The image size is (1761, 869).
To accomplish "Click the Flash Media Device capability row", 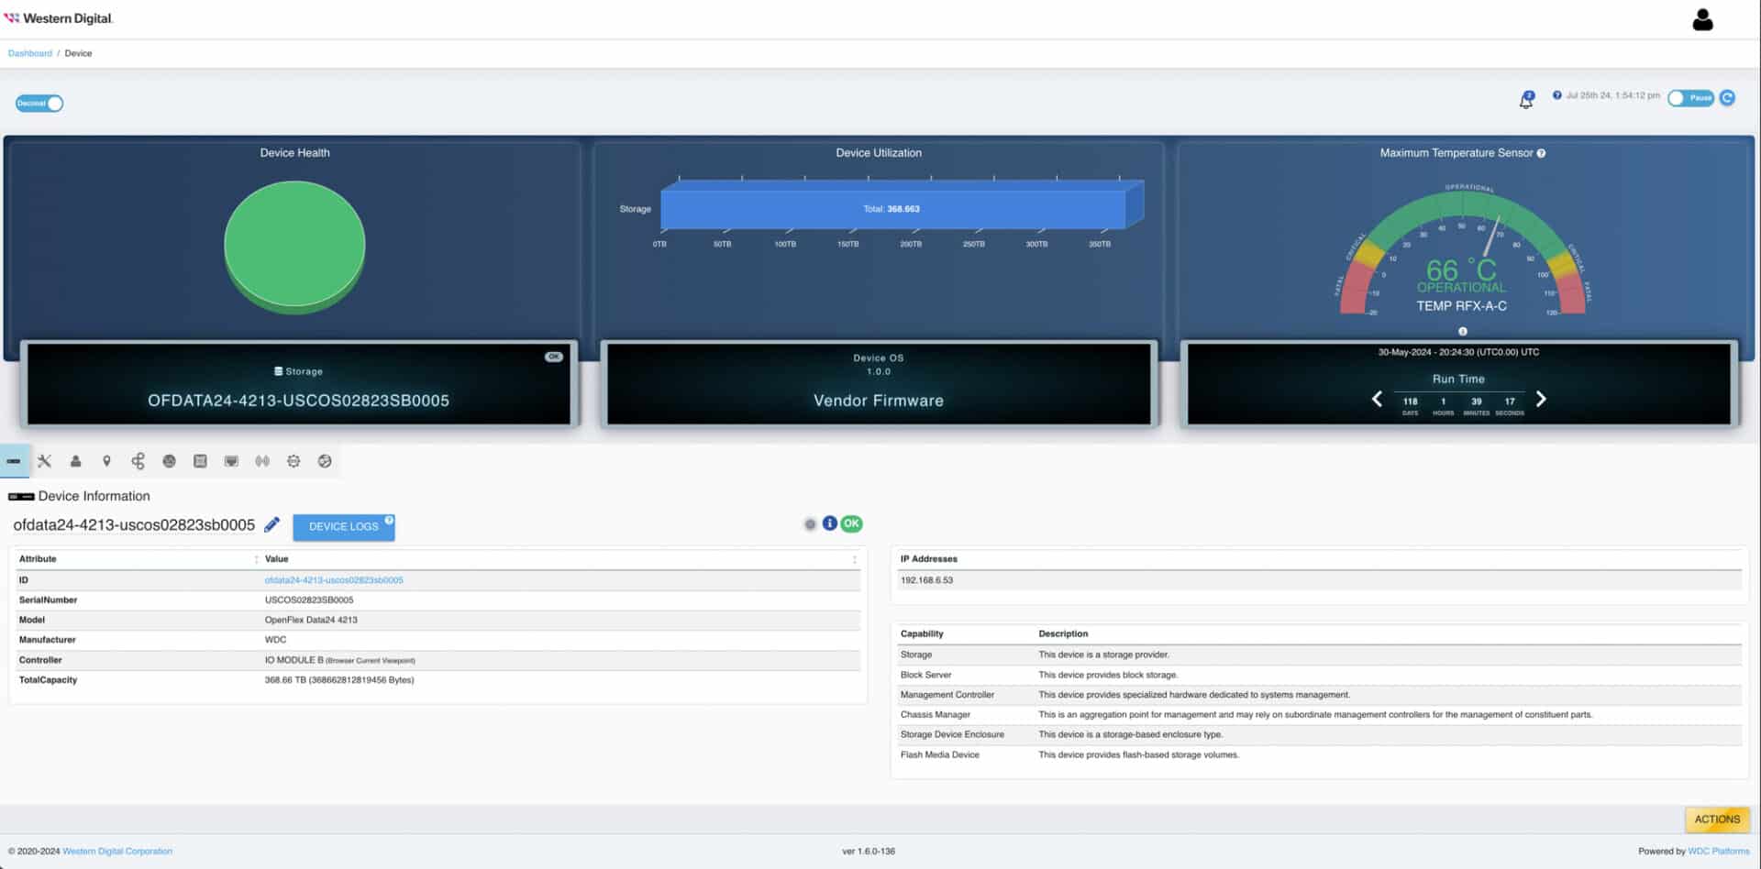I will [1319, 755].
